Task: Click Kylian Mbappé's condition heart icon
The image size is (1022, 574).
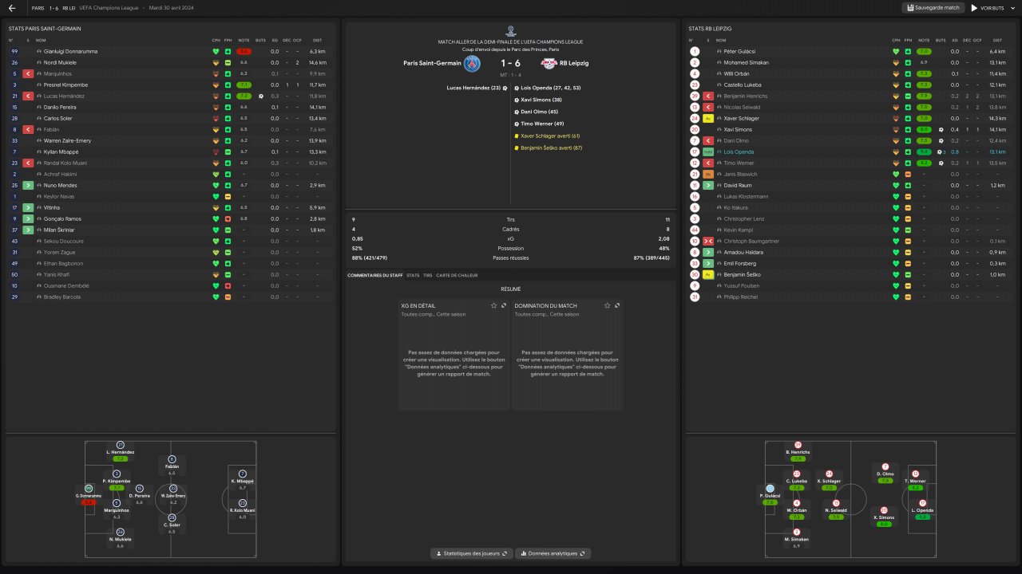Action: coord(216,151)
